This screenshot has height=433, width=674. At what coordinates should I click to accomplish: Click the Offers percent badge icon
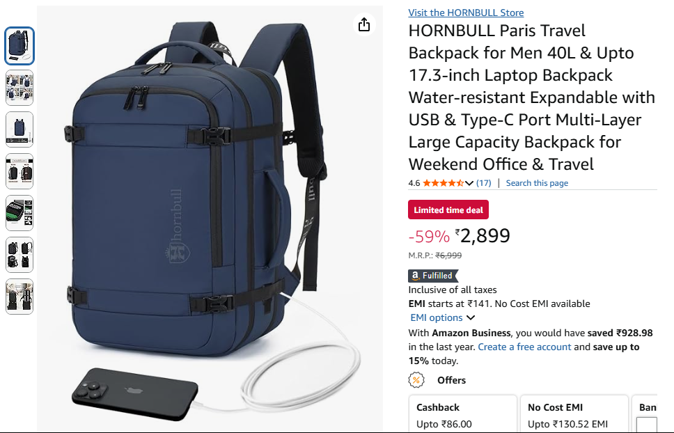pyautogui.click(x=416, y=379)
